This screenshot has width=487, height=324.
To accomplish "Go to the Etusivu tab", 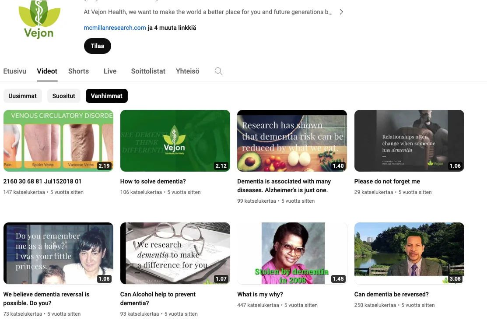I will 14,71.
